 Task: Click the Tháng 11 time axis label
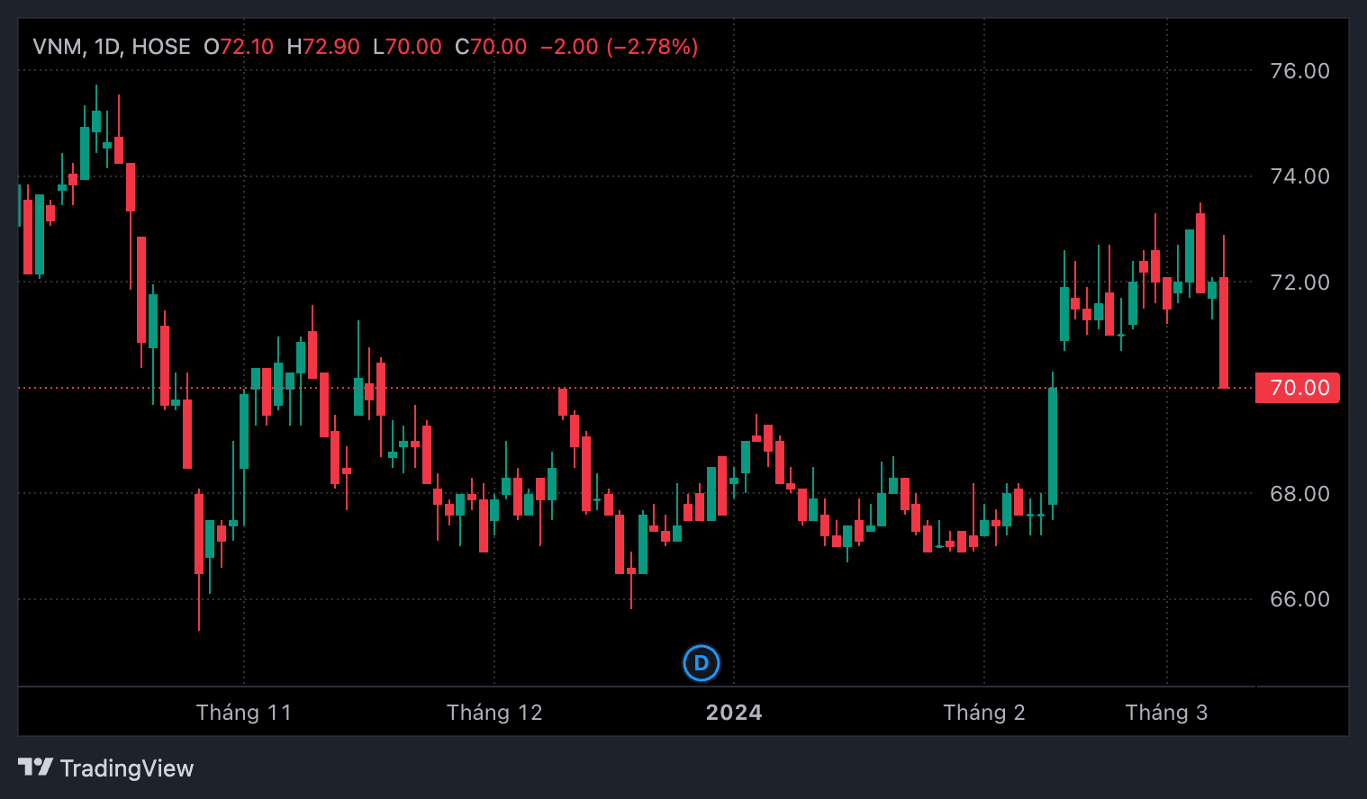point(244,713)
